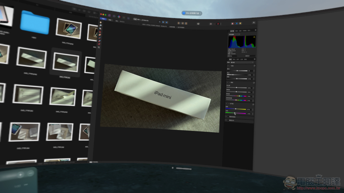Switch to the Liquify persona
The image size is (344, 193).
click(114, 16)
